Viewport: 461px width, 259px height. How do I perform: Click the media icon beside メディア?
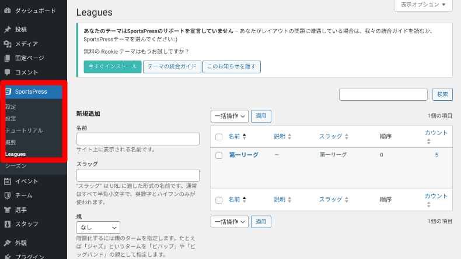[x=8, y=44]
